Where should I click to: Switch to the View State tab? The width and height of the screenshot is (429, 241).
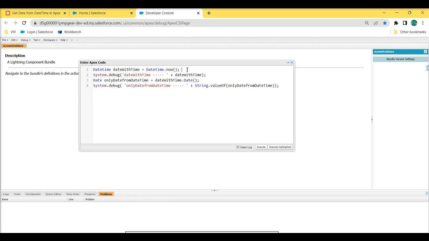pyautogui.click(x=73, y=194)
